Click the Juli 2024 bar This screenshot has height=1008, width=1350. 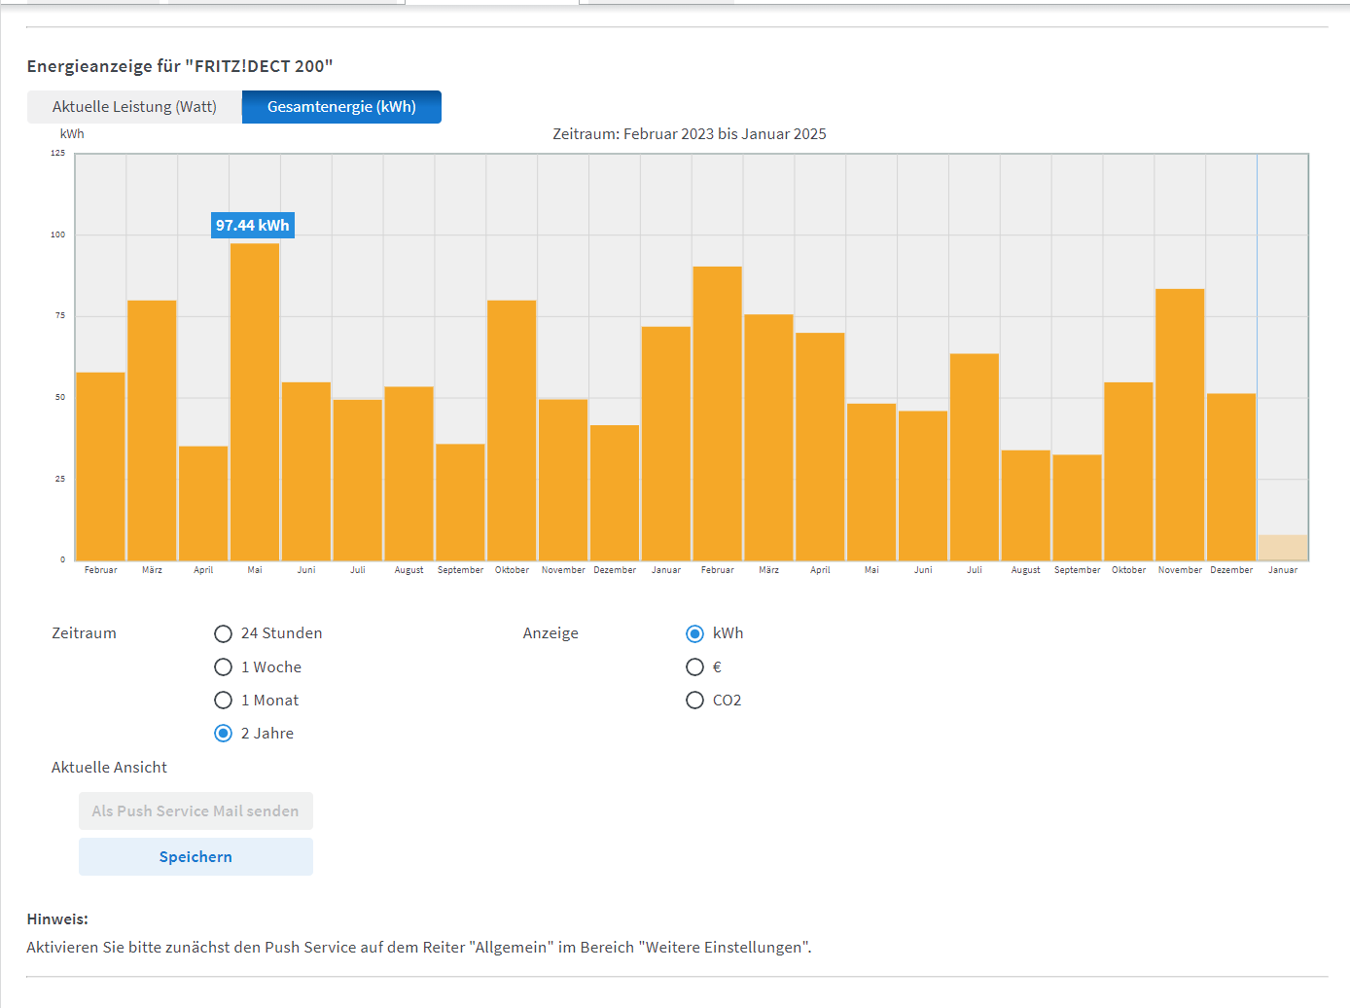tap(975, 457)
